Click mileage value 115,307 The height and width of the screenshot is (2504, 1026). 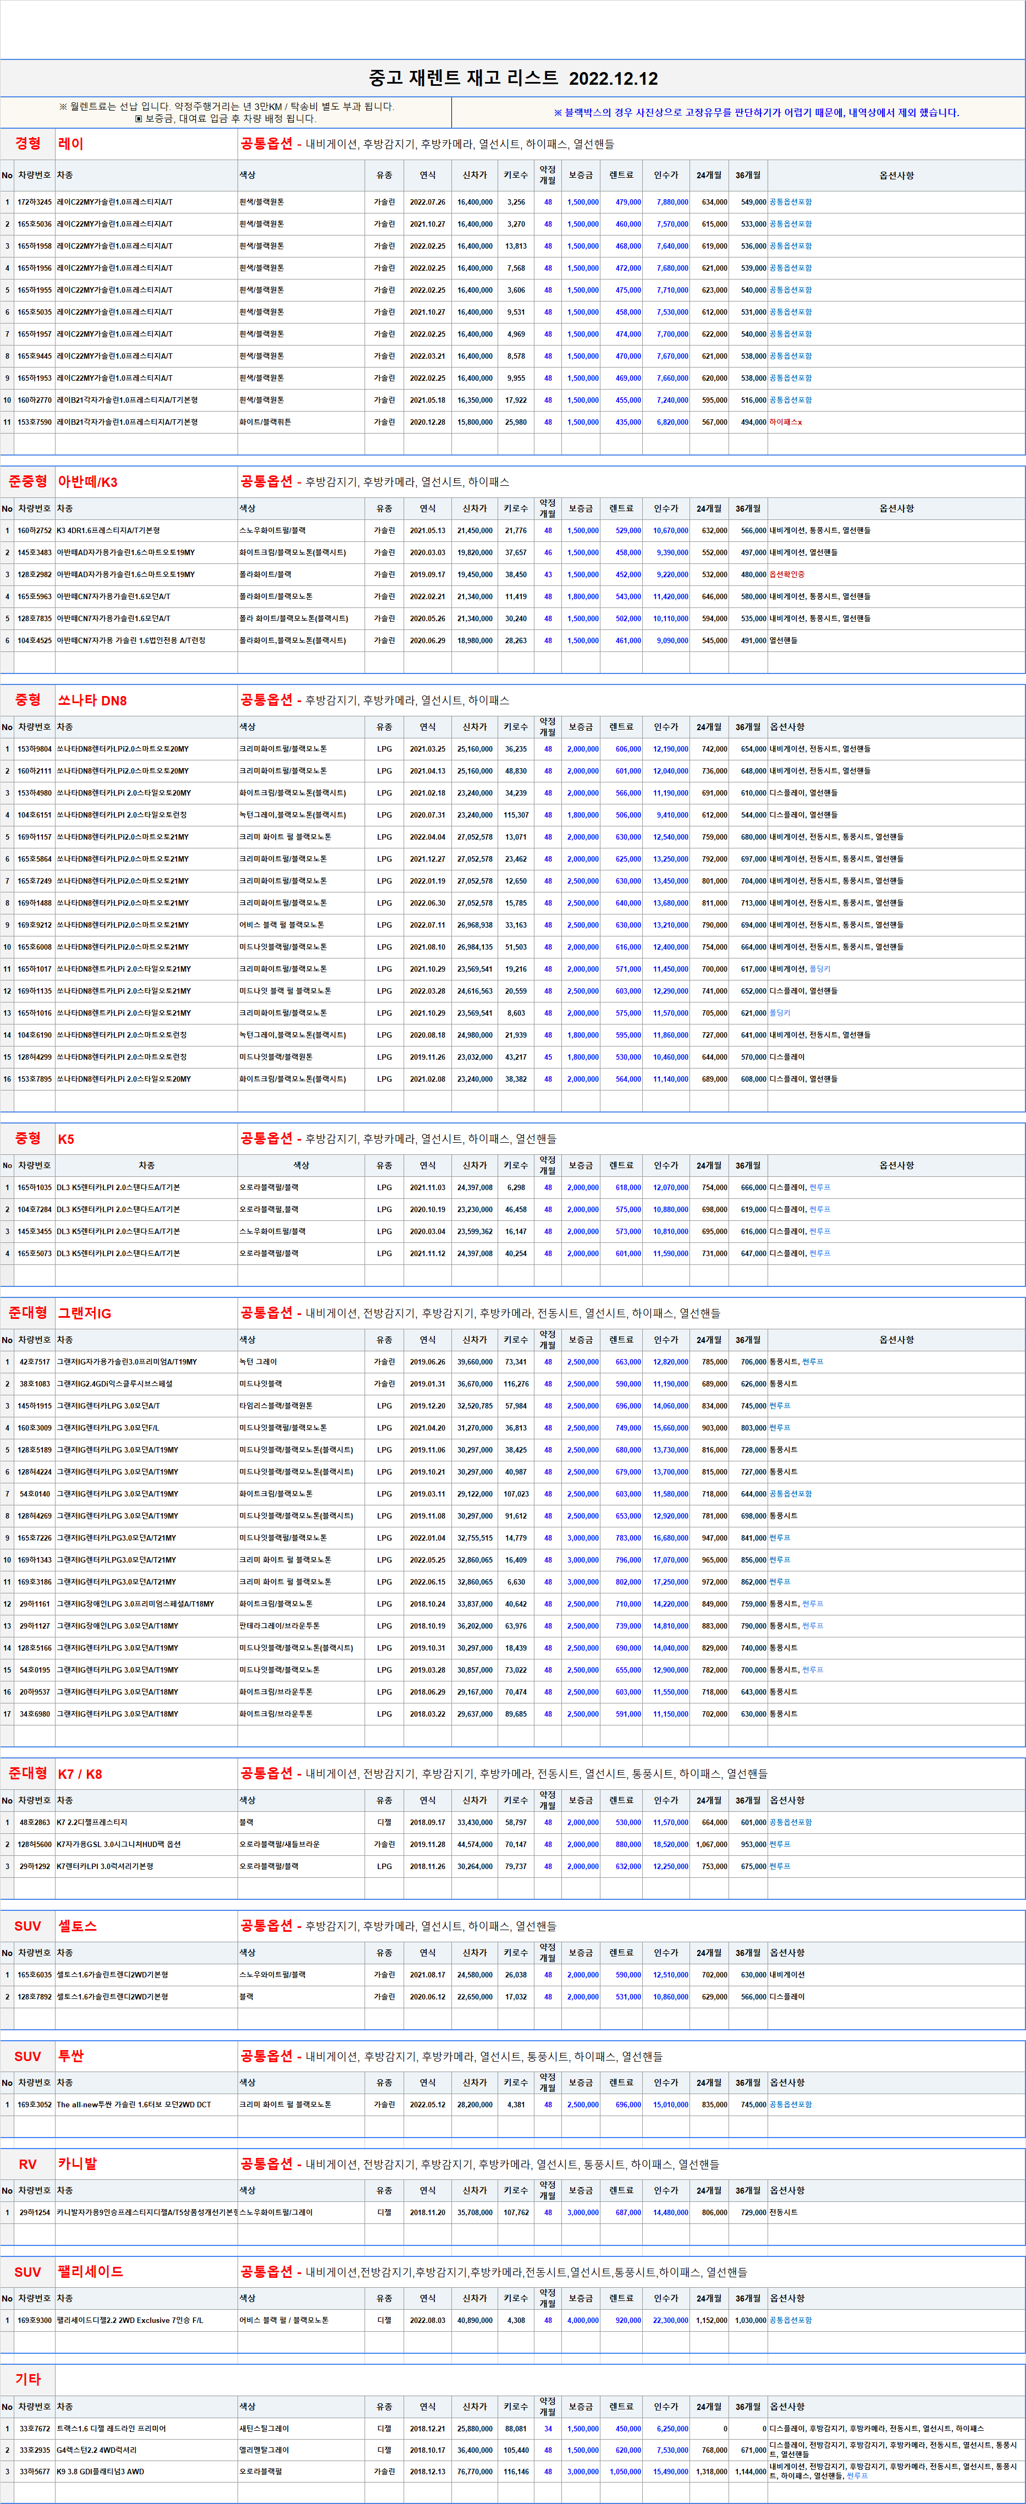[516, 815]
